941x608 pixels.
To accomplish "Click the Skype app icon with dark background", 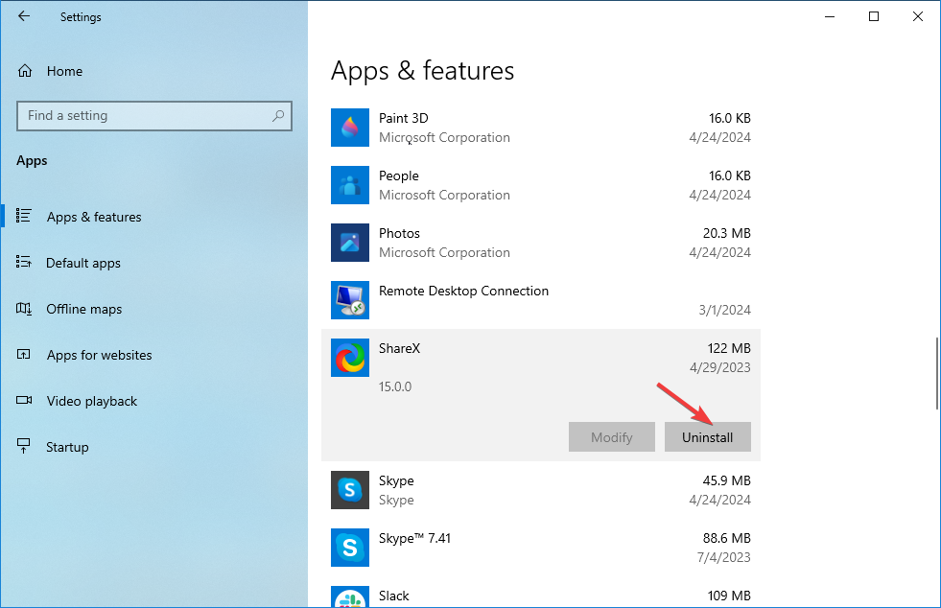I will pos(350,490).
